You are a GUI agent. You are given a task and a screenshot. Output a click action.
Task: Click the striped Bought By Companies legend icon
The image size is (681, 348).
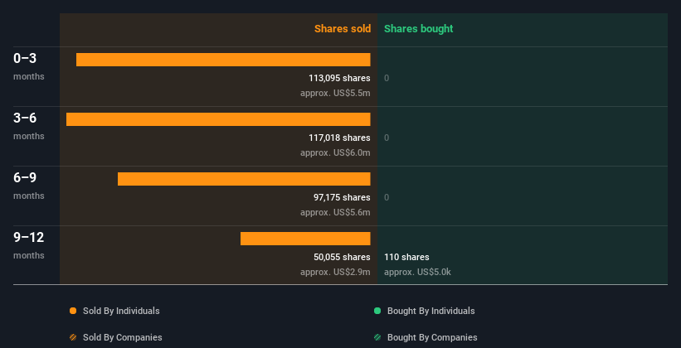377,337
